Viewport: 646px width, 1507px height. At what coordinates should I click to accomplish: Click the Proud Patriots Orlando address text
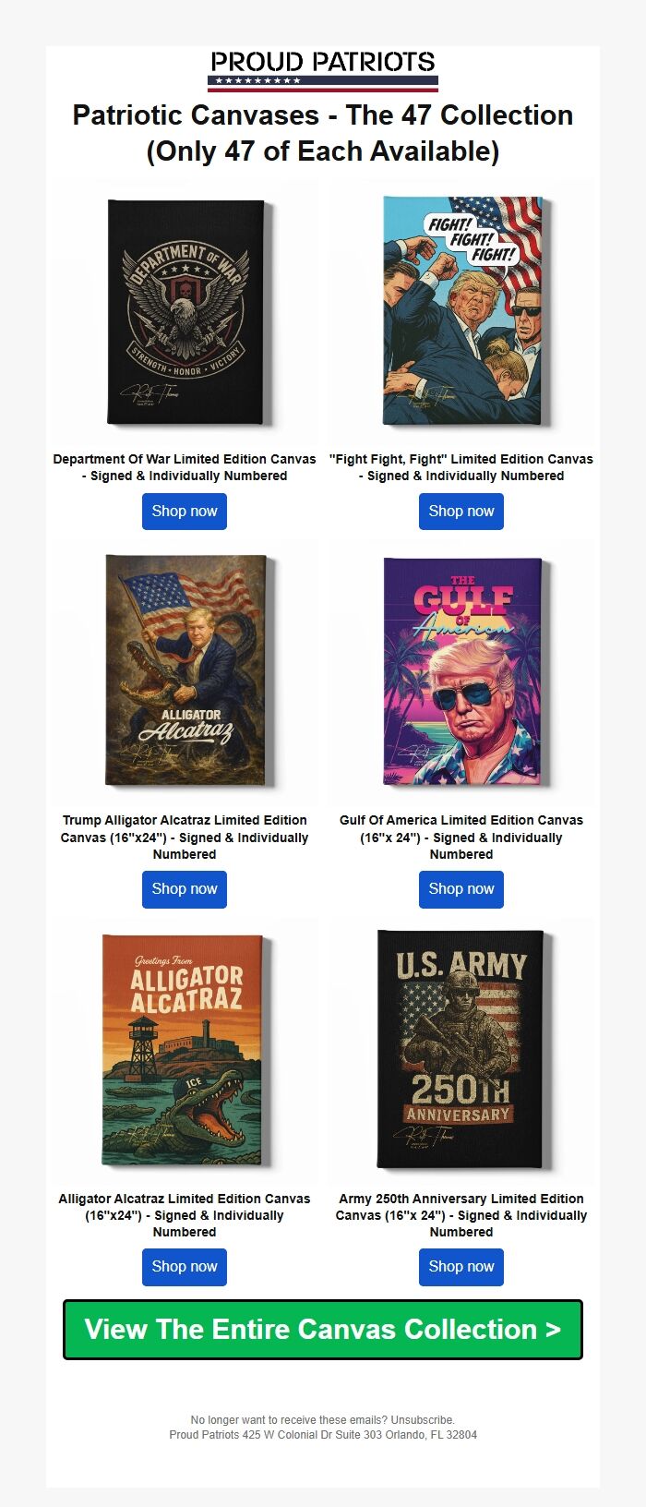323,1435
